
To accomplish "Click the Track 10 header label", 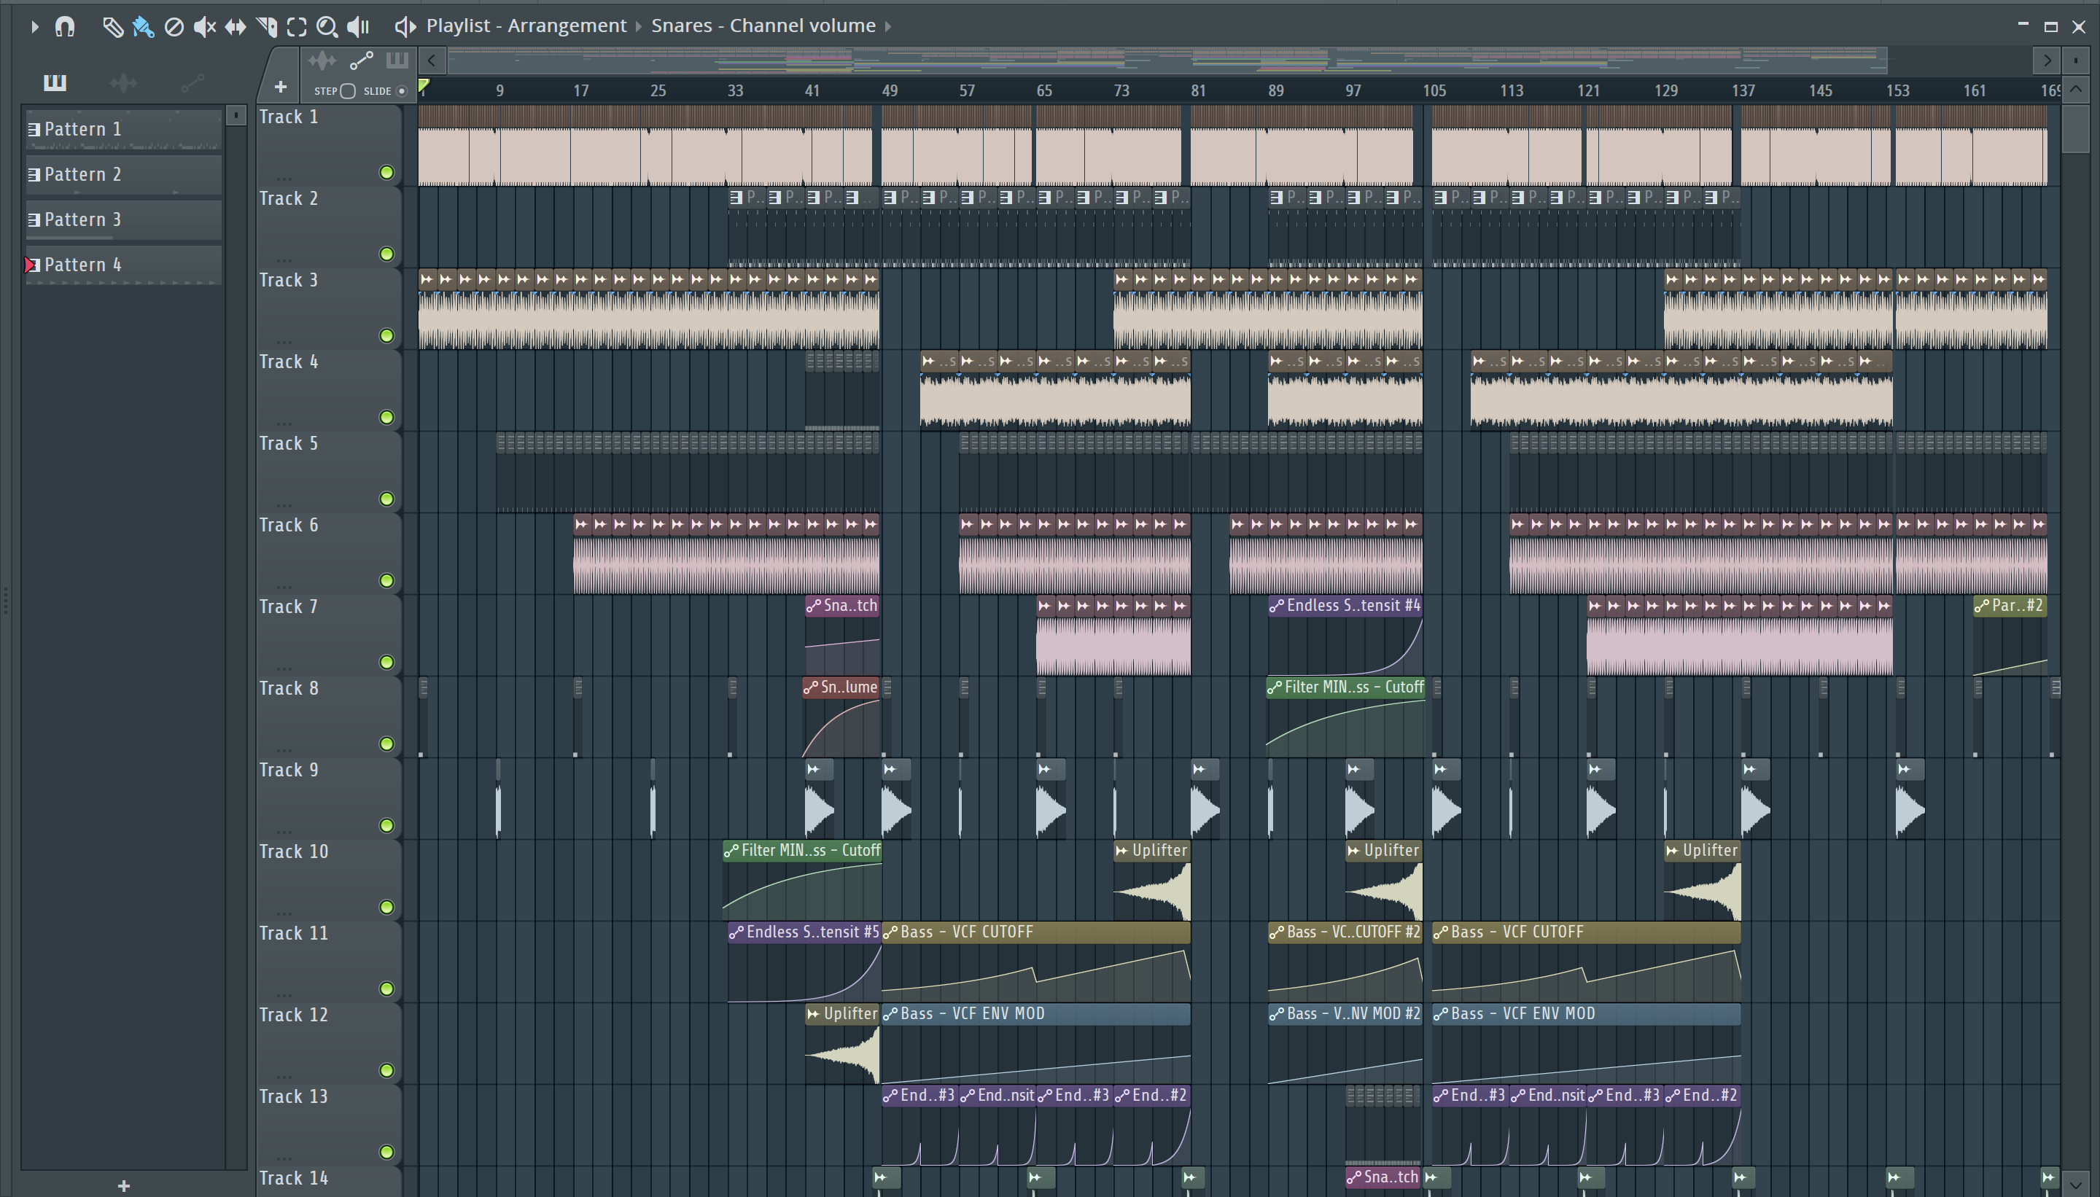I will click(294, 851).
